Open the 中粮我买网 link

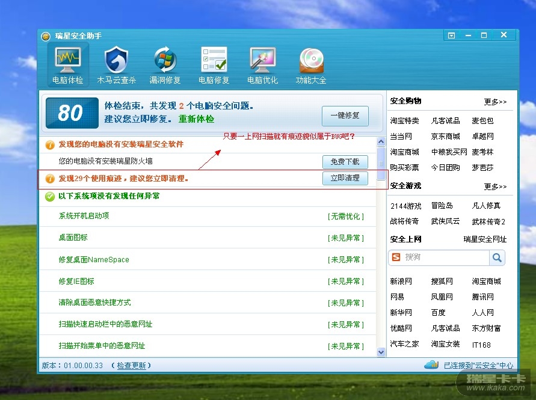point(449,152)
